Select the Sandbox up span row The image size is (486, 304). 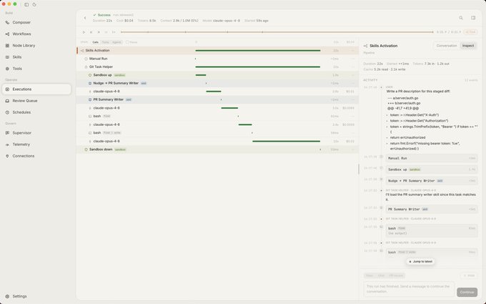(x=217, y=75)
